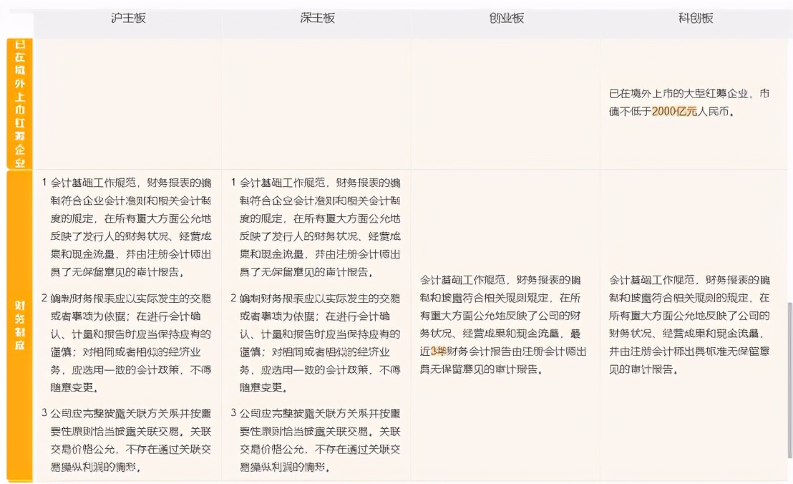Click the vertical 财务制度 row label

tap(19, 324)
